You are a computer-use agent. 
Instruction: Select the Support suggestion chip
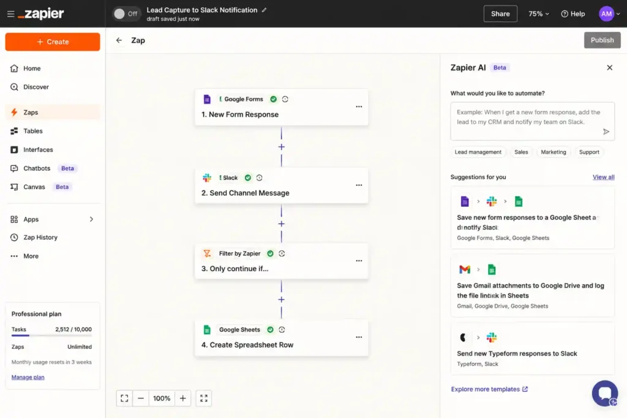[x=589, y=152]
